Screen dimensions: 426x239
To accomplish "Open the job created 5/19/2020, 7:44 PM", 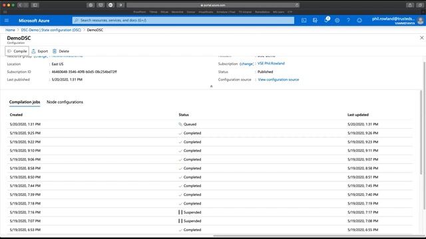I will (x=210, y=186).
